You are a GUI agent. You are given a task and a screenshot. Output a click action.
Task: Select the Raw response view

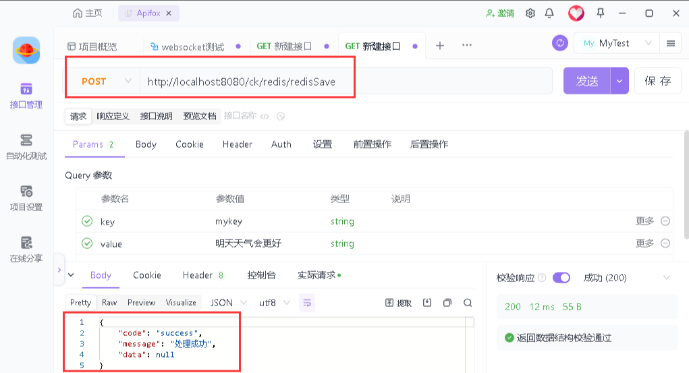(x=109, y=303)
